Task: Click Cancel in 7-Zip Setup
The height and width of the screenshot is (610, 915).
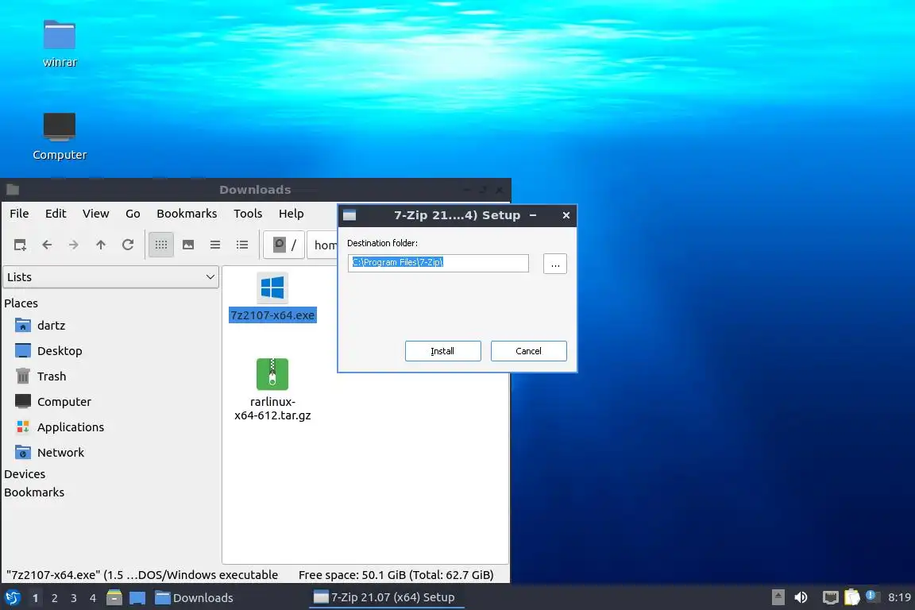Action: pos(529,351)
